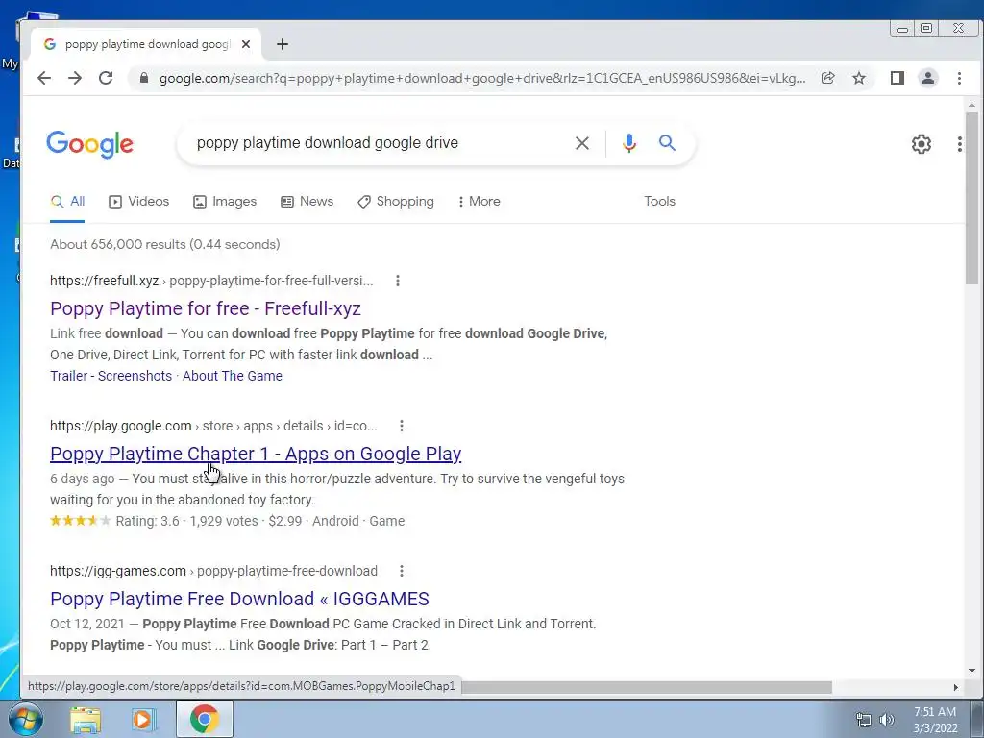Start voice search with the microphone
The image size is (984, 738).
[628, 143]
